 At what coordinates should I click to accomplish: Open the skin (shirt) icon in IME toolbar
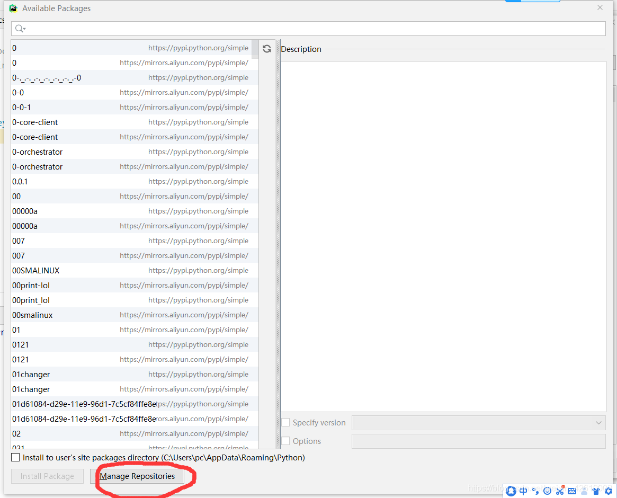(x=596, y=491)
